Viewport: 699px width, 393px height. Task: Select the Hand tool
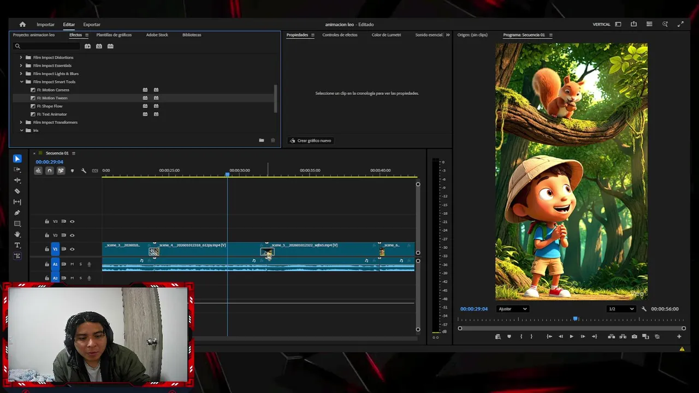point(17,234)
